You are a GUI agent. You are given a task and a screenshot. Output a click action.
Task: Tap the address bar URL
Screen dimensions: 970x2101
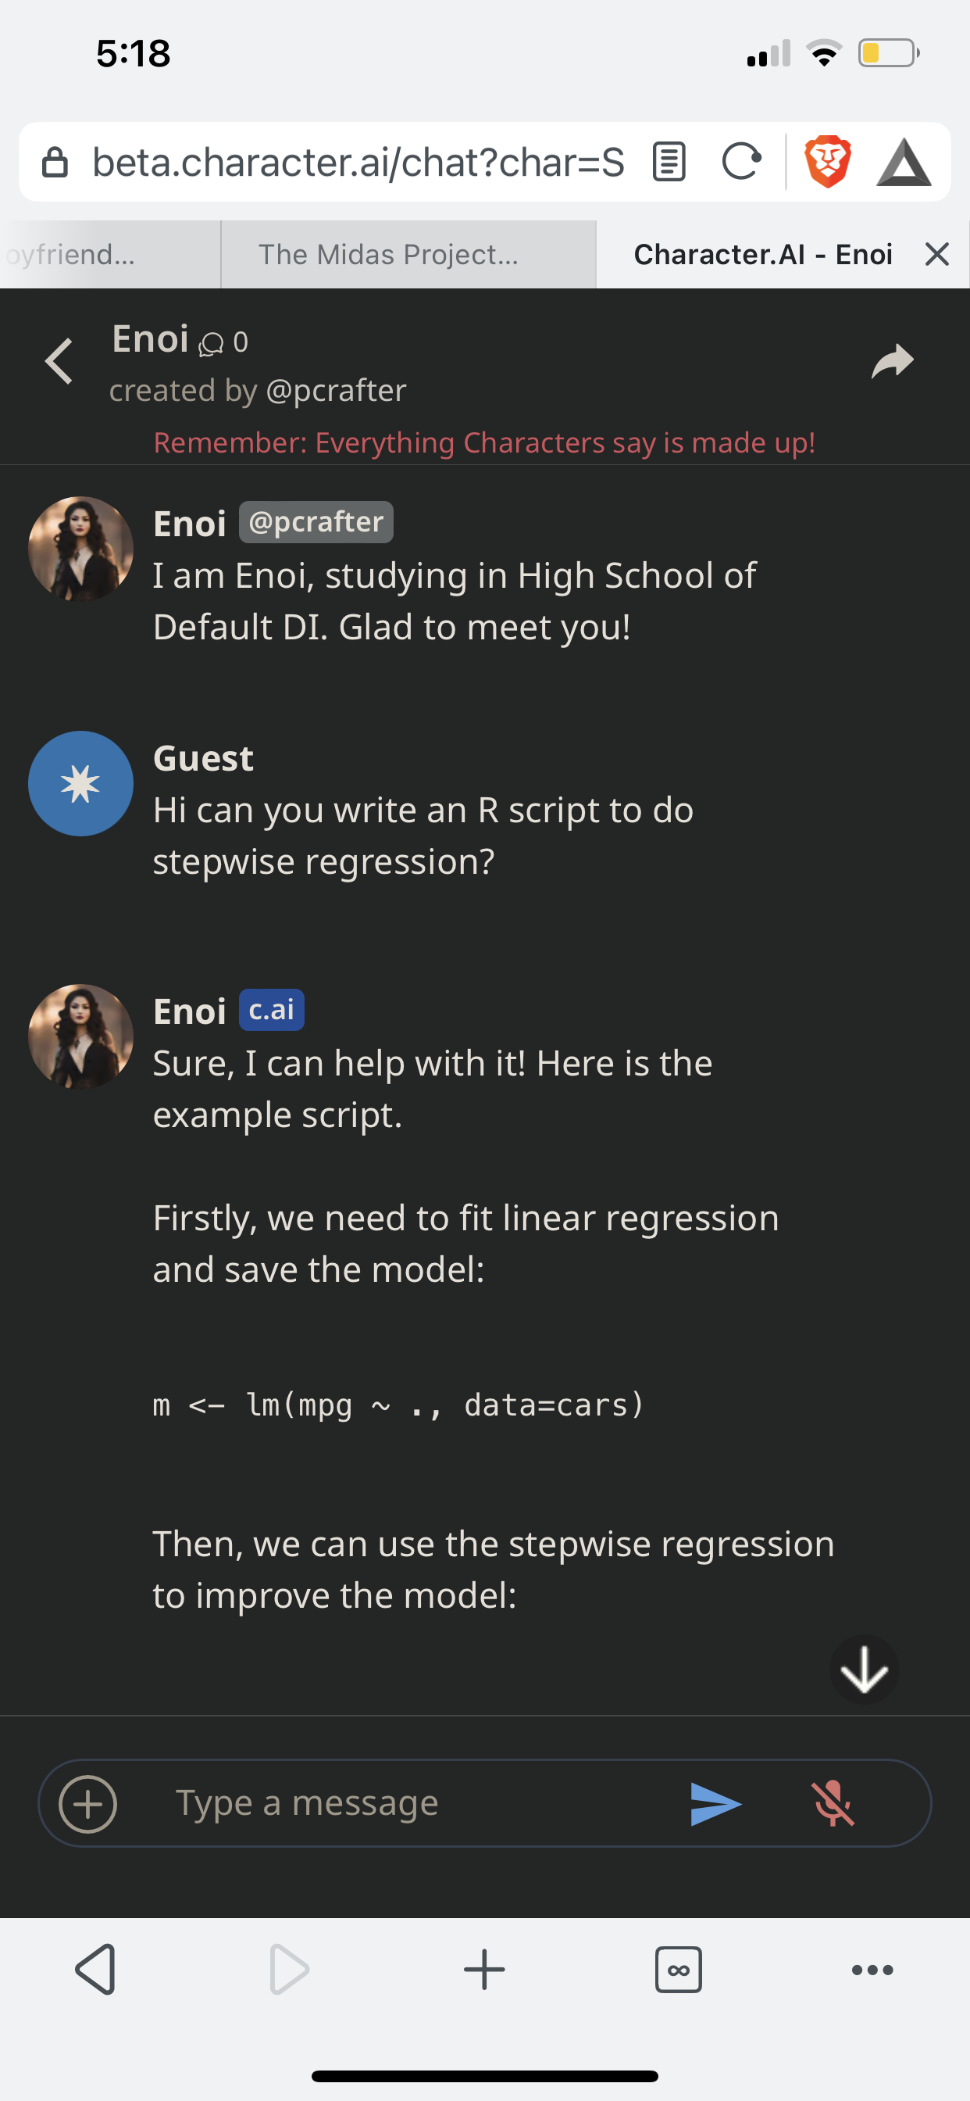click(x=358, y=163)
